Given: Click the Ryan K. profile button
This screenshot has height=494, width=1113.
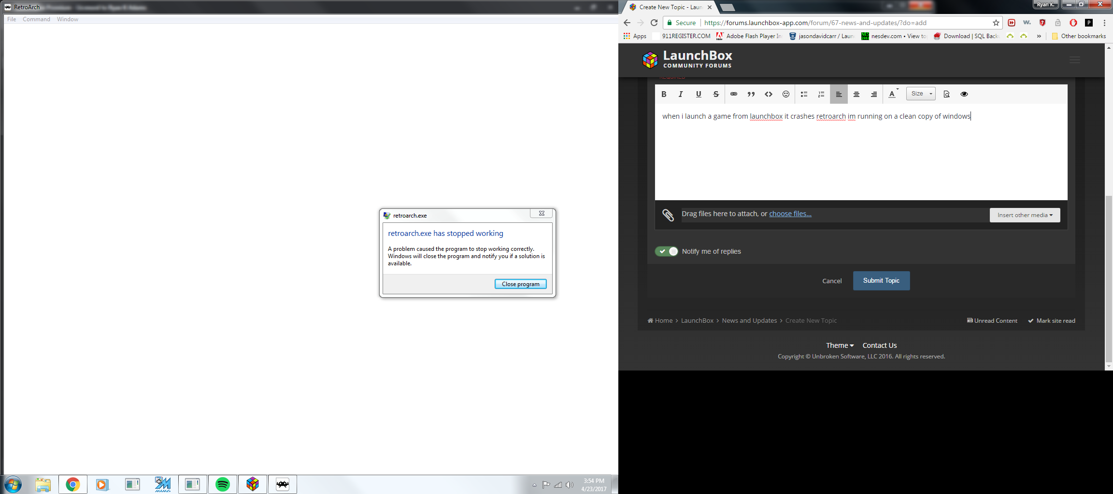Looking at the screenshot, I should pyautogui.click(x=1046, y=4).
